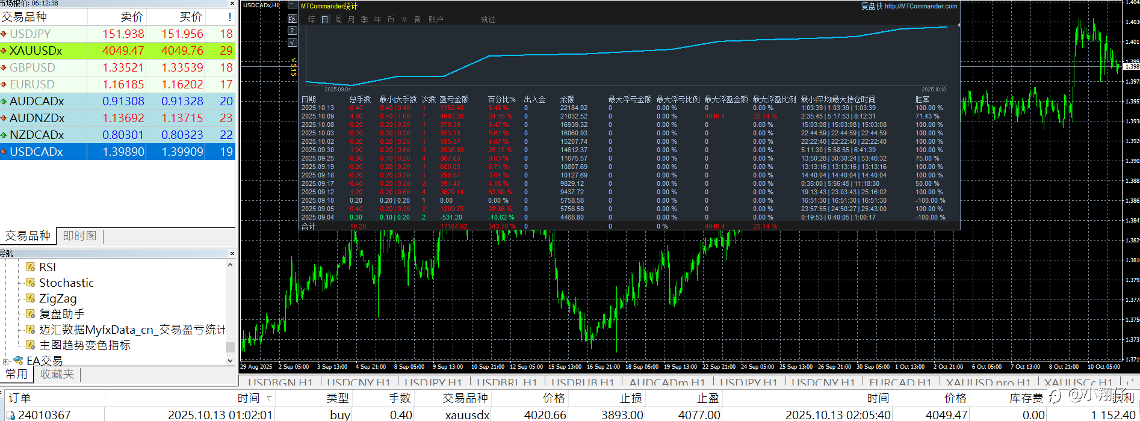Toggle the checkmark (√) button on chart
This screenshot has width=1140, height=421.
tap(293, 43)
